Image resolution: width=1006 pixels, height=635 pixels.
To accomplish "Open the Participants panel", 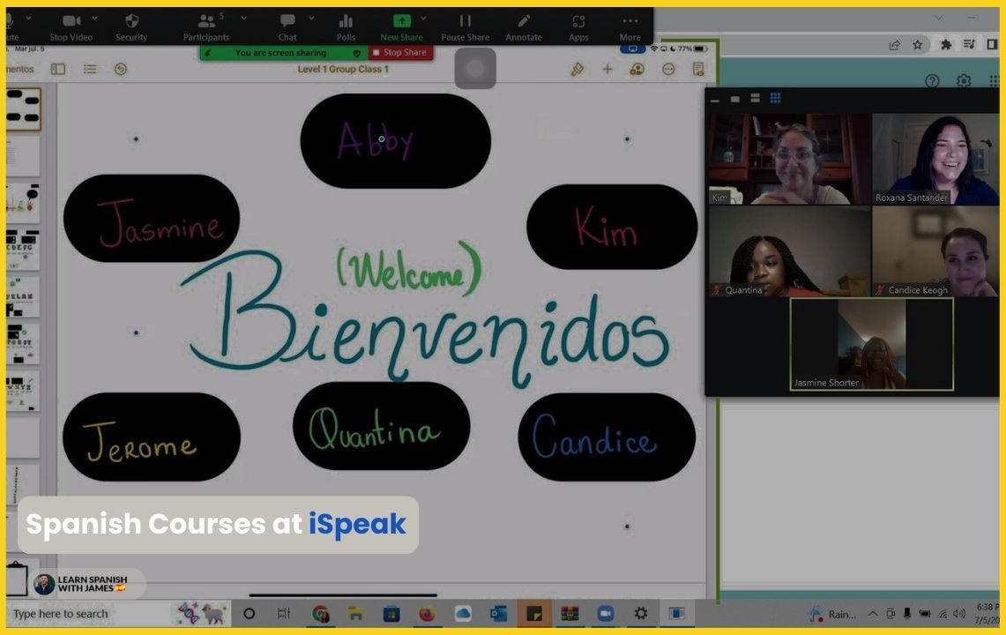I will tap(206, 26).
